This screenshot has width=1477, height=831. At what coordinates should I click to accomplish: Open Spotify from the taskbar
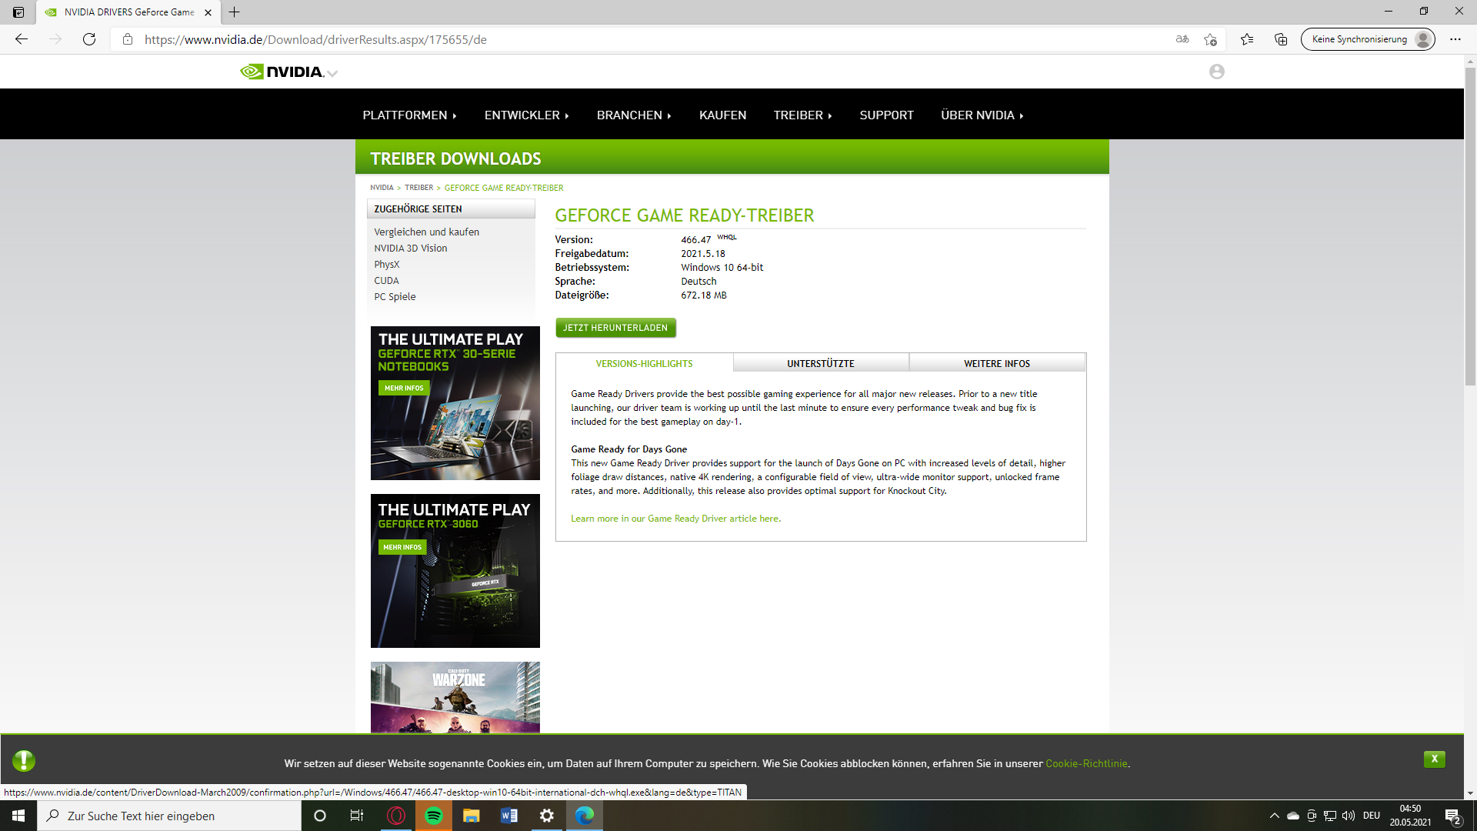tap(434, 816)
